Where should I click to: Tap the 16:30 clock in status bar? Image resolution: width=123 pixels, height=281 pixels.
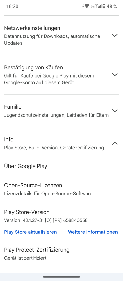click(12, 6)
